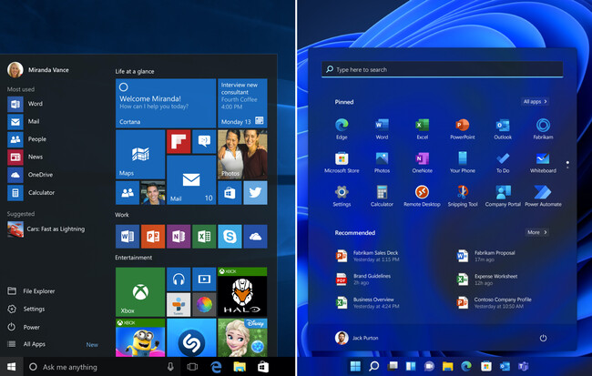Launch the Company Portal app
The height and width of the screenshot is (376, 592).
(502, 193)
